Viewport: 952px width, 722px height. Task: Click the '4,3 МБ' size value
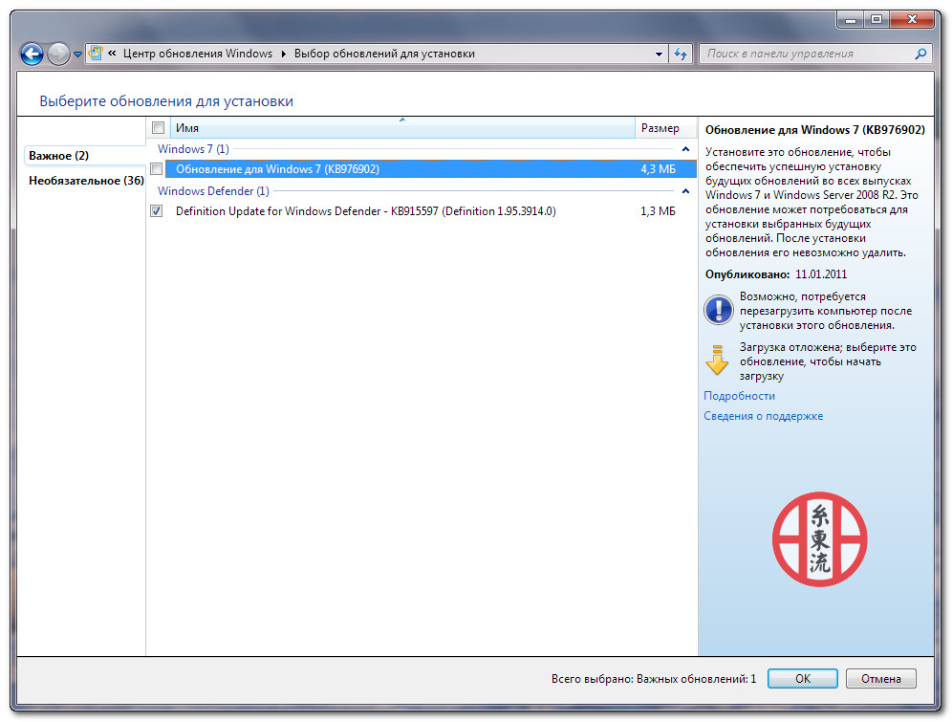tap(659, 169)
